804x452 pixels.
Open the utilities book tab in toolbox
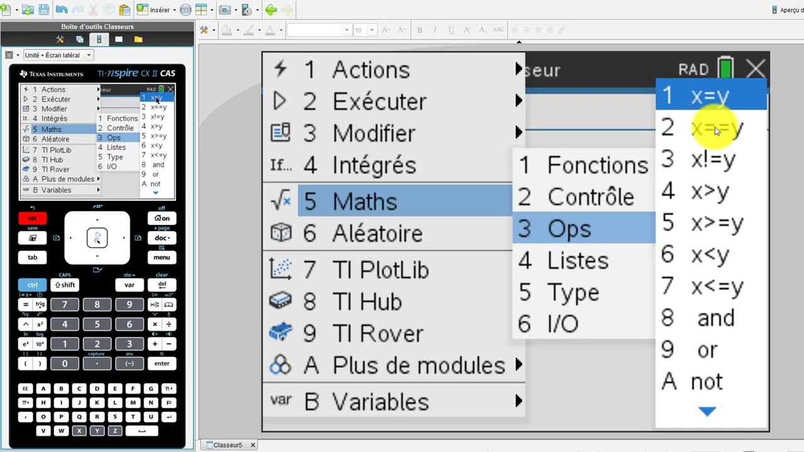click(119, 39)
